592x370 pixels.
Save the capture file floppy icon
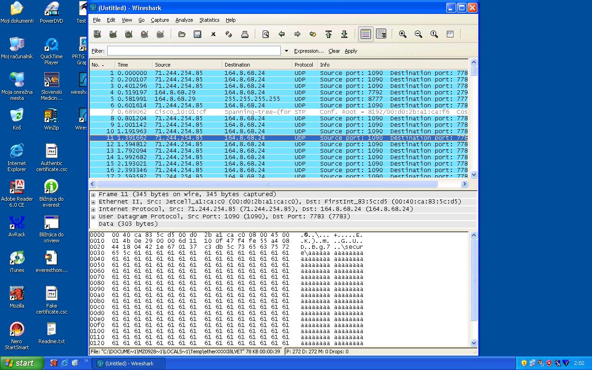coord(197,34)
